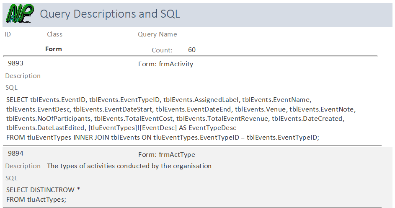Click the INNER JOIN line of frmActivity SQL

click(163, 137)
